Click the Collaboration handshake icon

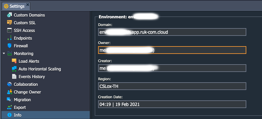(x=9, y=84)
